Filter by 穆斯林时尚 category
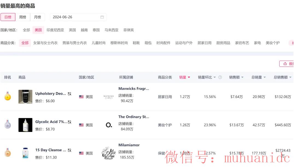 point(119,43)
